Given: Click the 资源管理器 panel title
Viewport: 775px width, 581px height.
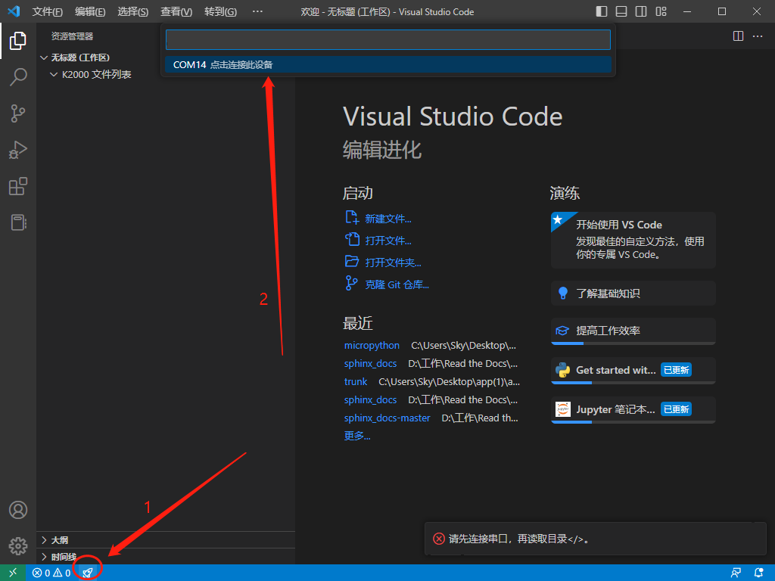Looking at the screenshot, I should [x=72, y=36].
